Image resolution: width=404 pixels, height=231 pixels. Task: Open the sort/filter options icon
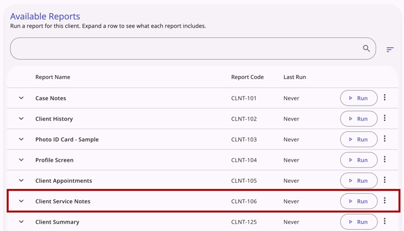tap(390, 49)
